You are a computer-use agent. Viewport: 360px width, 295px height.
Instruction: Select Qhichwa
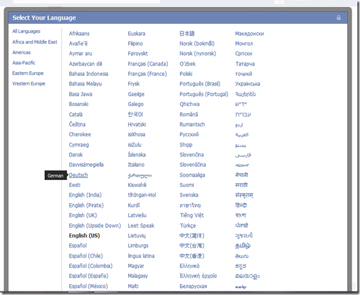189,104
